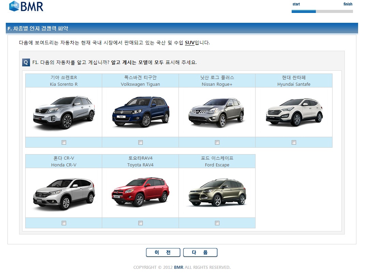Screen dimensions: 369x277
Task: Tick the Volkswagen Tiguan checkbox
Action: click(x=140, y=143)
